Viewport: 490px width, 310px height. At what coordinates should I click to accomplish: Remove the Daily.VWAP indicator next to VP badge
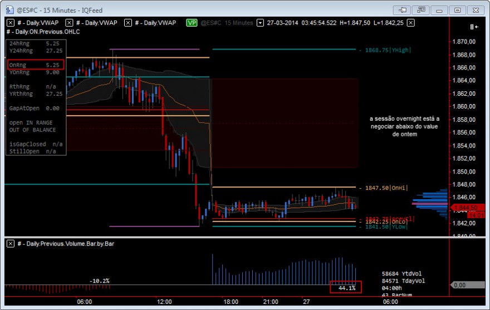[x=128, y=23]
